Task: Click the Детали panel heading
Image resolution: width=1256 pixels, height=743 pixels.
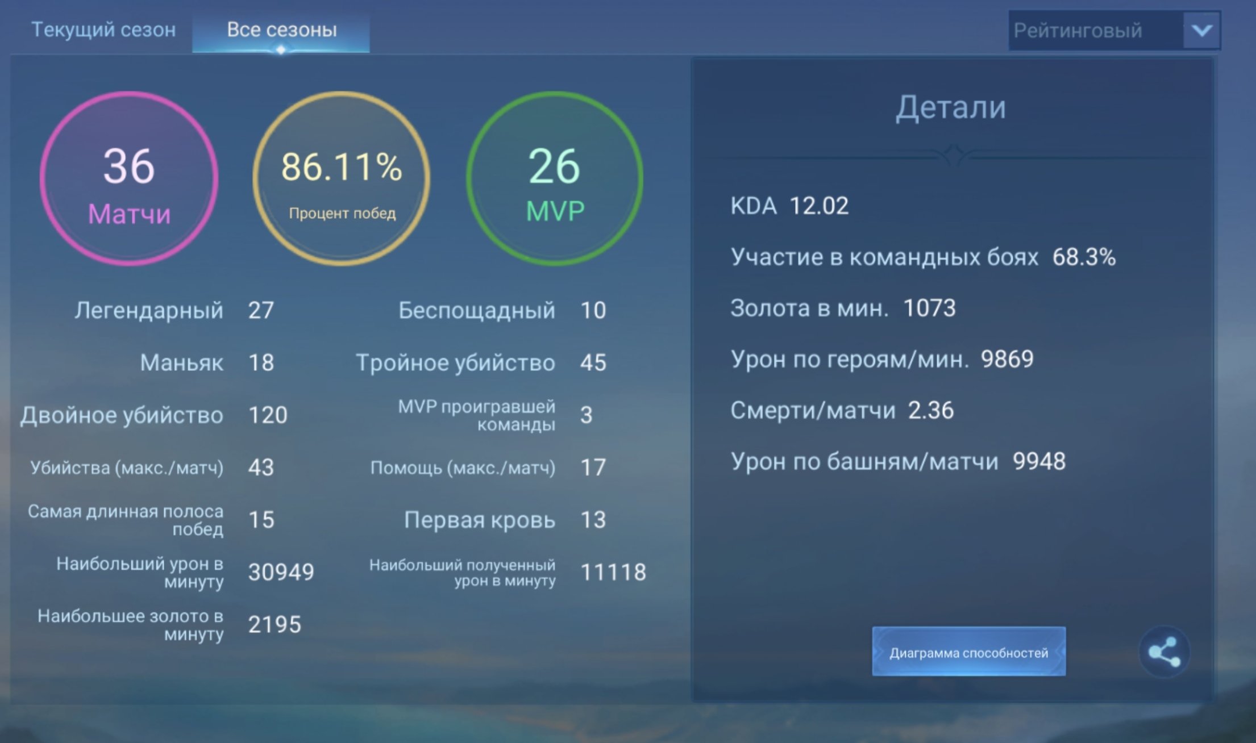Action: pos(951,107)
